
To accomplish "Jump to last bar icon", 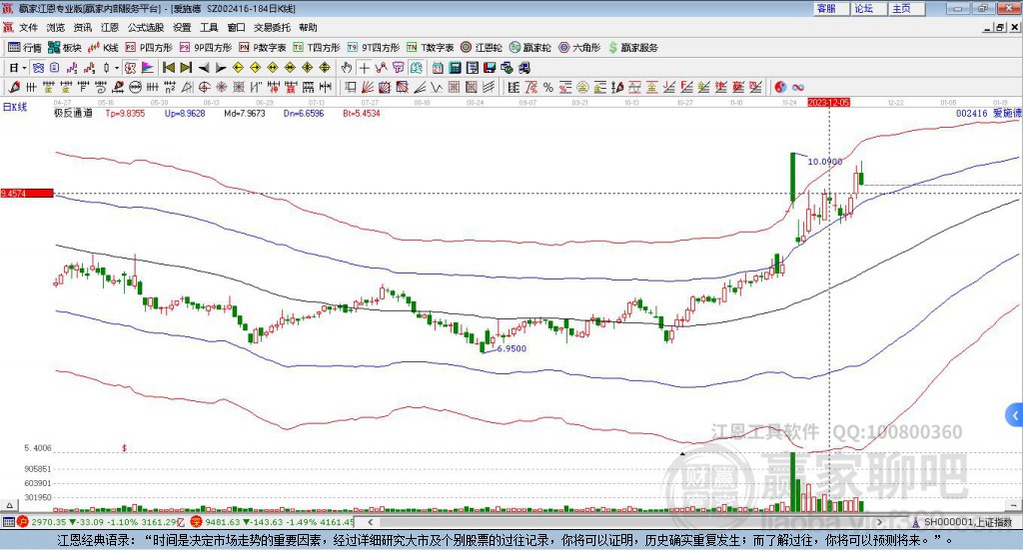I will tap(186, 68).
